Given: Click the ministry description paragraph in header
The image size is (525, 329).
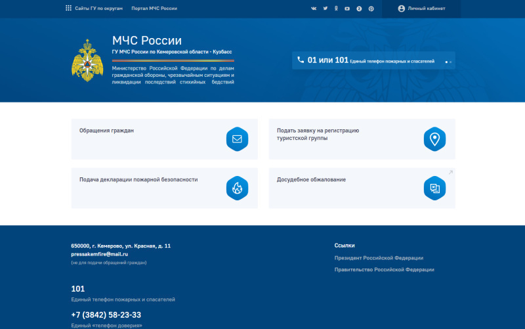Looking at the screenshot, I should click(x=173, y=75).
